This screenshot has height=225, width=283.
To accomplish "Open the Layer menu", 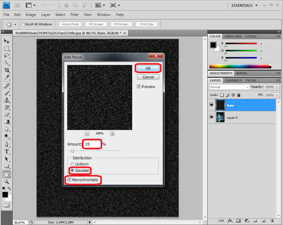I will (46, 15).
